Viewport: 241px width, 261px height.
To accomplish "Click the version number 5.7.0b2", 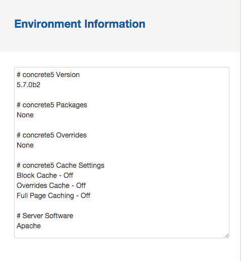I will (28, 85).
